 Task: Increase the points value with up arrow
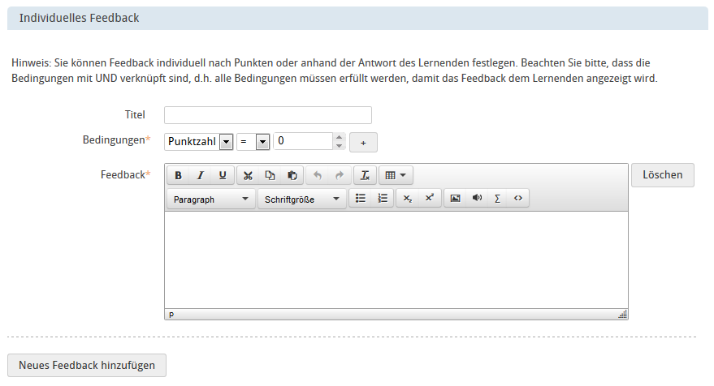[339, 137]
